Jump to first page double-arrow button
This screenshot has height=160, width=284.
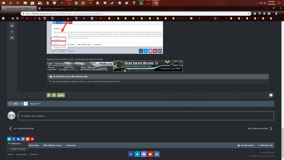click(10, 104)
